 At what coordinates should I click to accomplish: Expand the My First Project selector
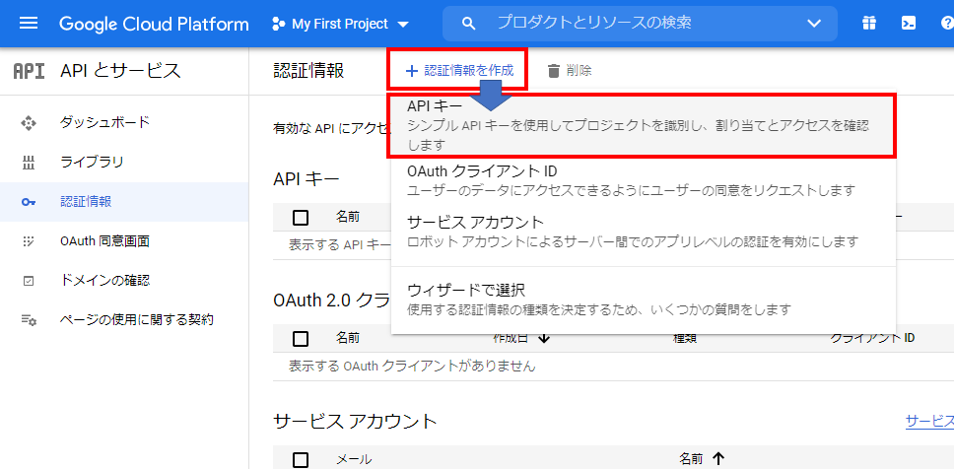click(x=340, y=24)
